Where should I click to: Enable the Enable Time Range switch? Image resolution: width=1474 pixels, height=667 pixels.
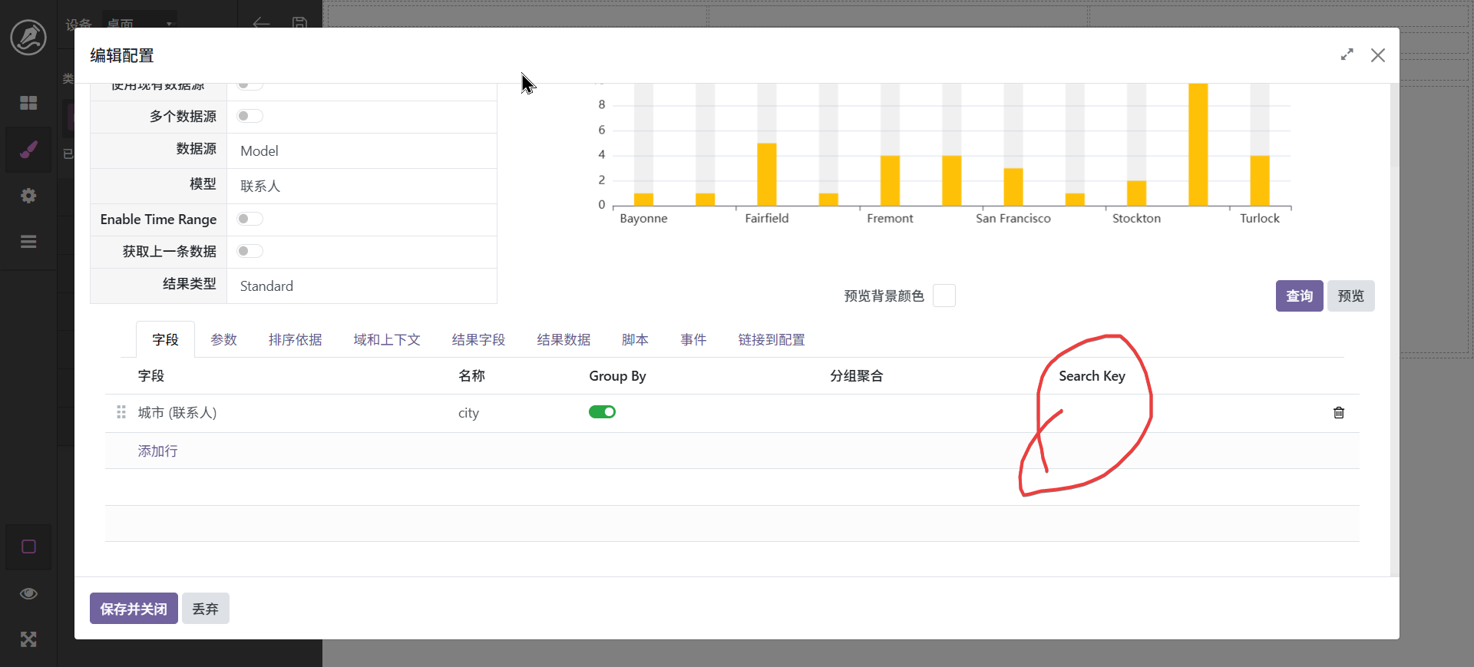[250, 220]
